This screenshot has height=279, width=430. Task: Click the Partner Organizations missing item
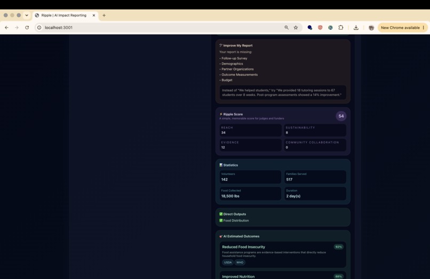coord(237,69)
